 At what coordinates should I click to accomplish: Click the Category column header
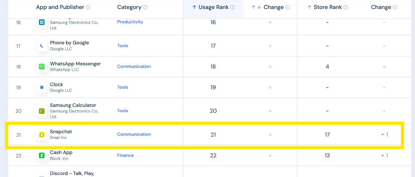click(129, 7)
